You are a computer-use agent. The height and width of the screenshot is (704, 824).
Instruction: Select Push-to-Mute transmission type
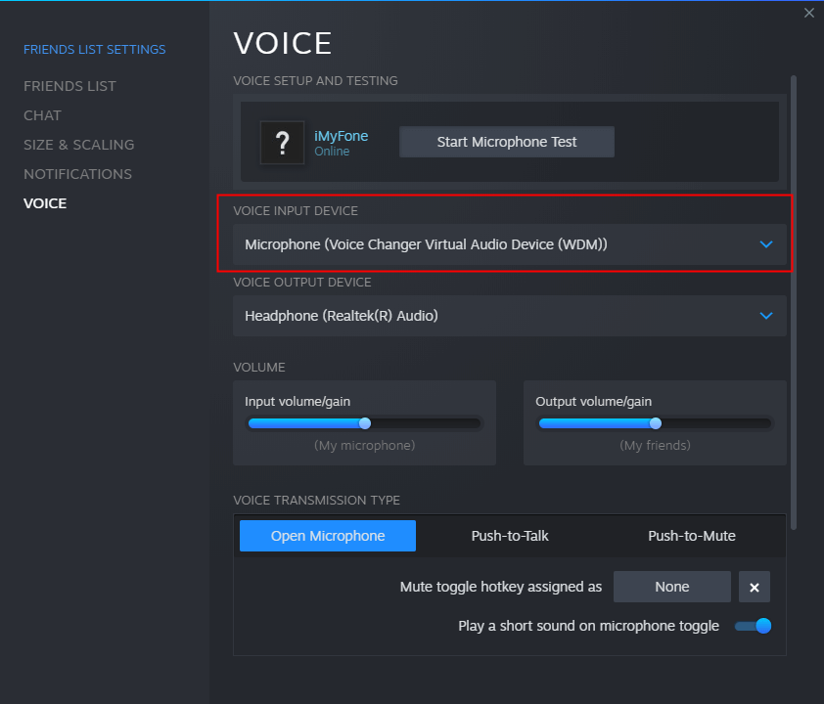click(692, 536)
